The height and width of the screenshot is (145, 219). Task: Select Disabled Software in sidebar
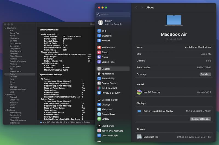point(18,120)
